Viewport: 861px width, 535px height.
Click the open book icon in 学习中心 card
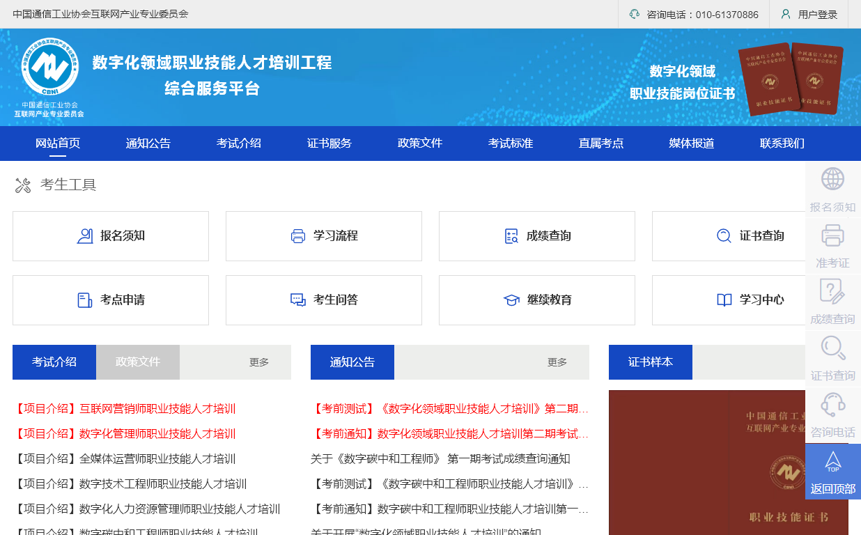point(724,300)
